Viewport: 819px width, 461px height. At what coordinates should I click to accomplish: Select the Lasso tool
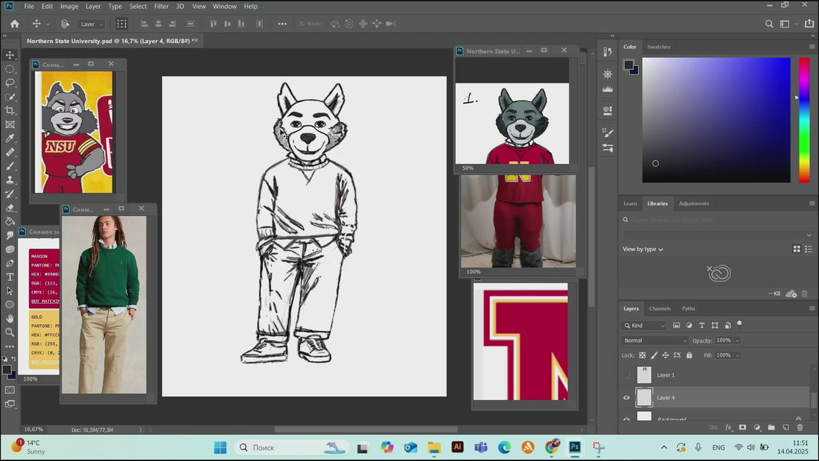(10, 83)
